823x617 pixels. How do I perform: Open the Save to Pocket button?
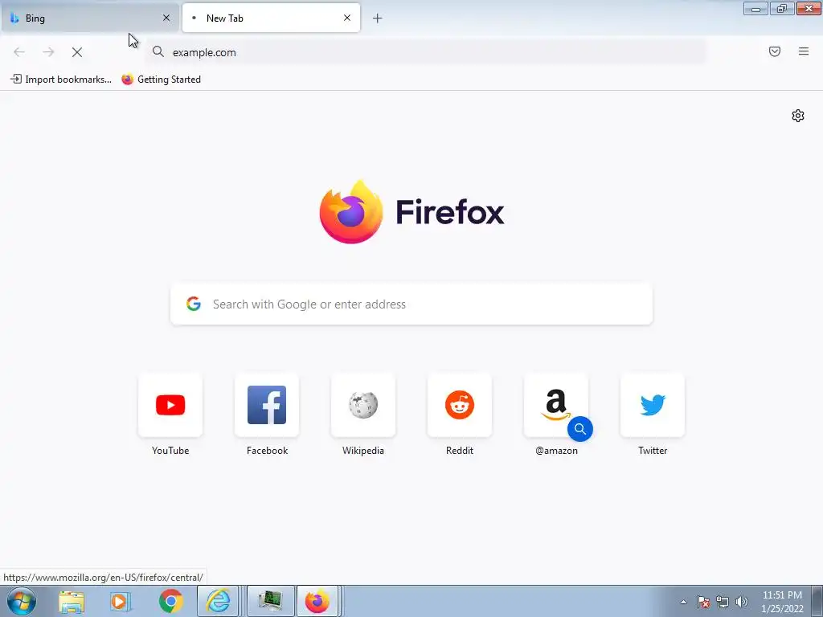(x=775, y=51)
